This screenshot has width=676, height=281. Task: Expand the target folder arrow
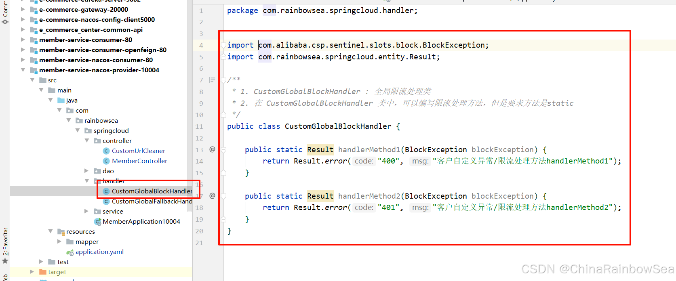tap(32, 272)
